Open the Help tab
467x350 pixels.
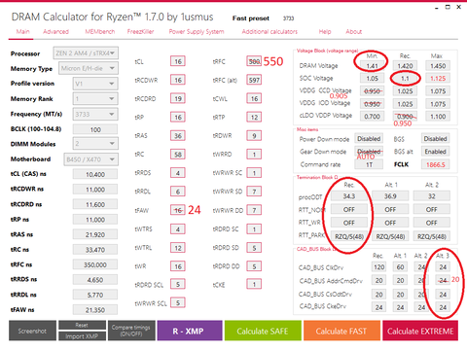(325, 32)
